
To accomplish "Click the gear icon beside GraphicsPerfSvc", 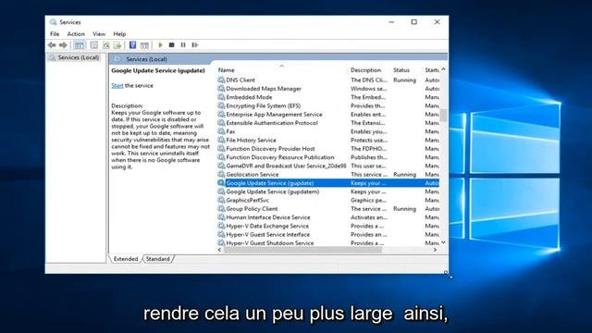I will click(221, 200).
